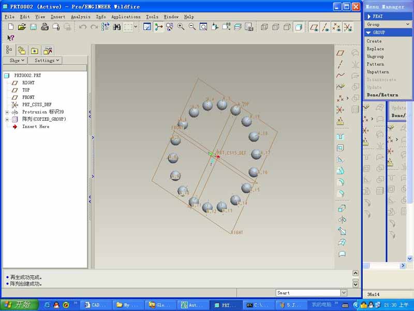Screen dimensions: 414x311
Task: Open the Analysis menu
Action: tap(81, 17)
